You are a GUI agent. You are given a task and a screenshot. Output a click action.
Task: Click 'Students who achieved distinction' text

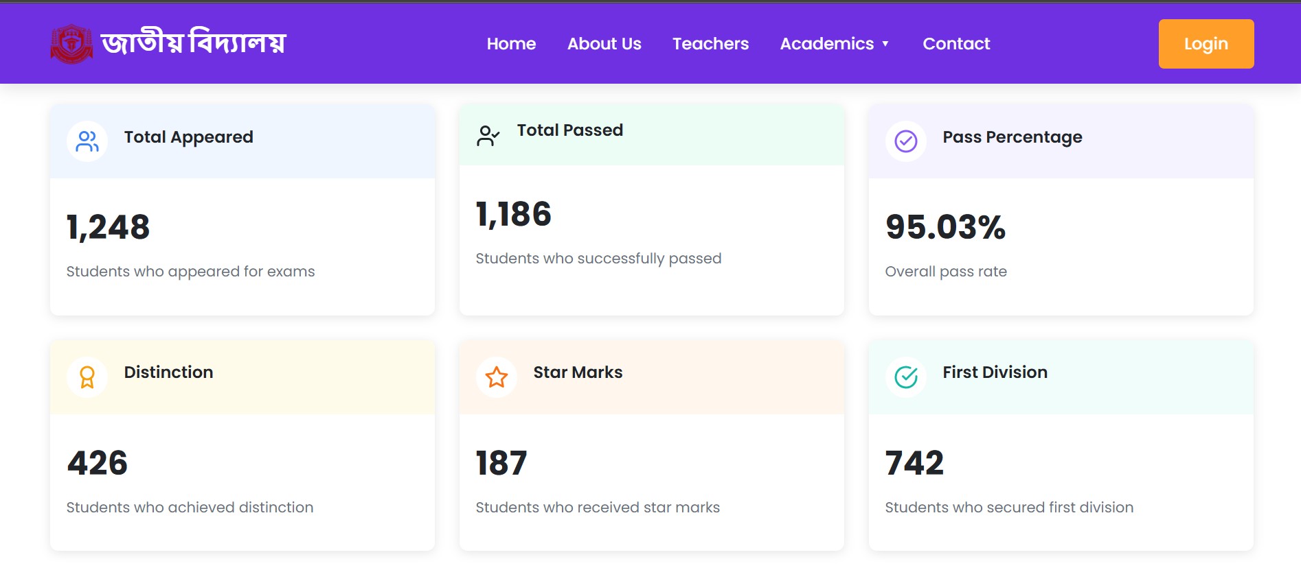(190, 508)
